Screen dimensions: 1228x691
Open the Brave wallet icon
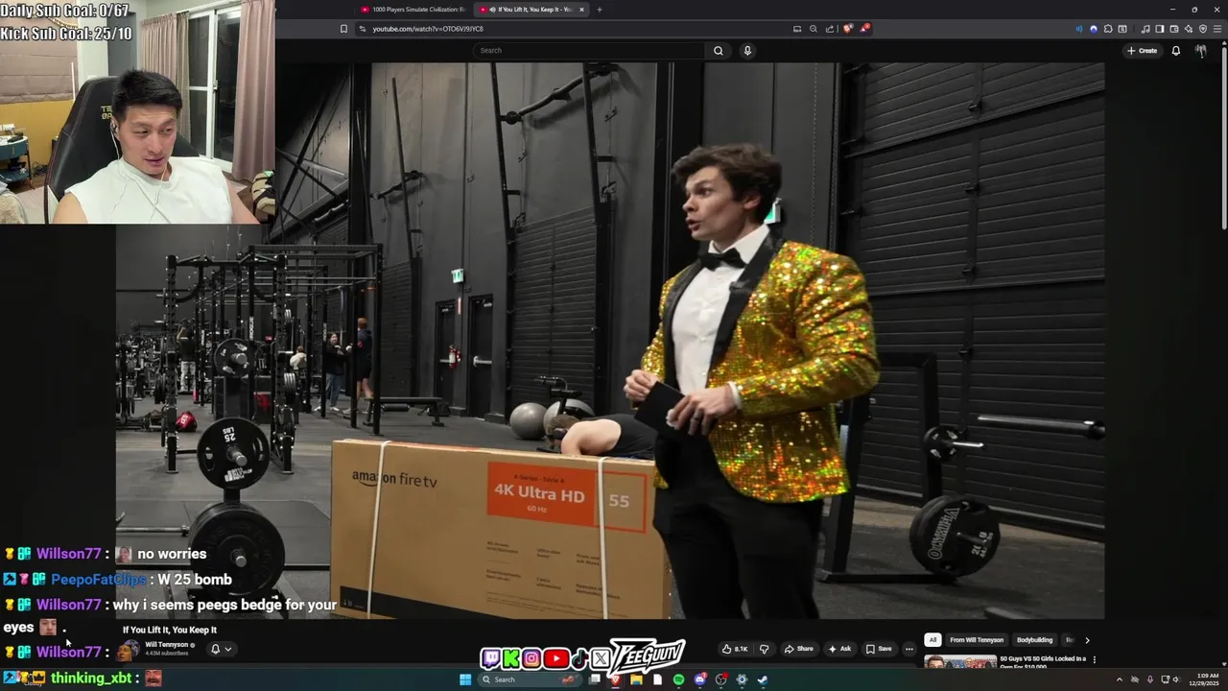(1174, 29)
